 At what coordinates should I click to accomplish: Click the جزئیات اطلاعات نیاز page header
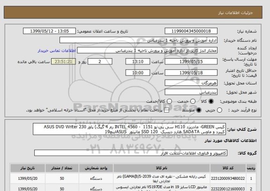coord(235,13)
